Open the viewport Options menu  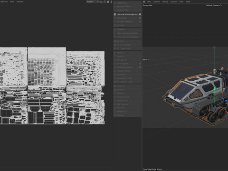click(174, 1)
